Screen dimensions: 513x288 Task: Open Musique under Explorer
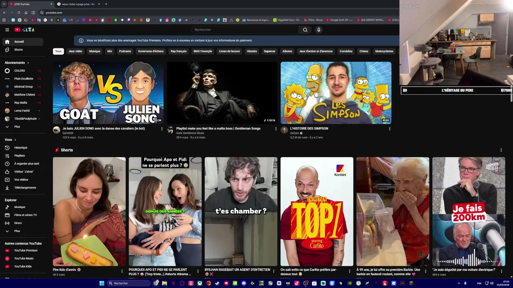pos(23,207)
